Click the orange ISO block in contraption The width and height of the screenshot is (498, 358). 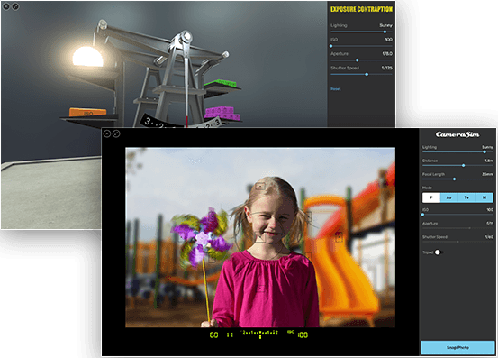[87, 112]
